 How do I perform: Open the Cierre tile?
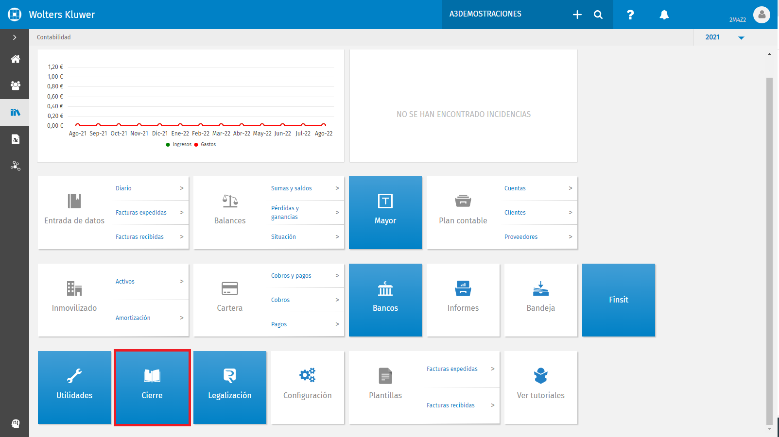[152, 387]
